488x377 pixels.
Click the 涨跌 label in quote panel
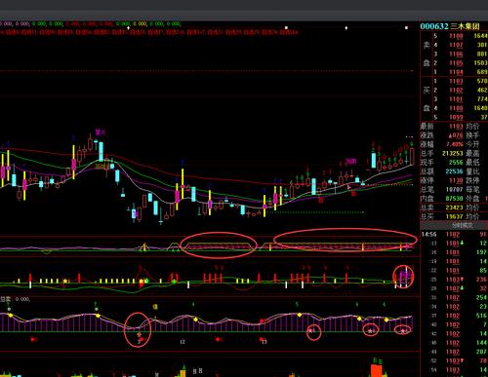(427, 135)
